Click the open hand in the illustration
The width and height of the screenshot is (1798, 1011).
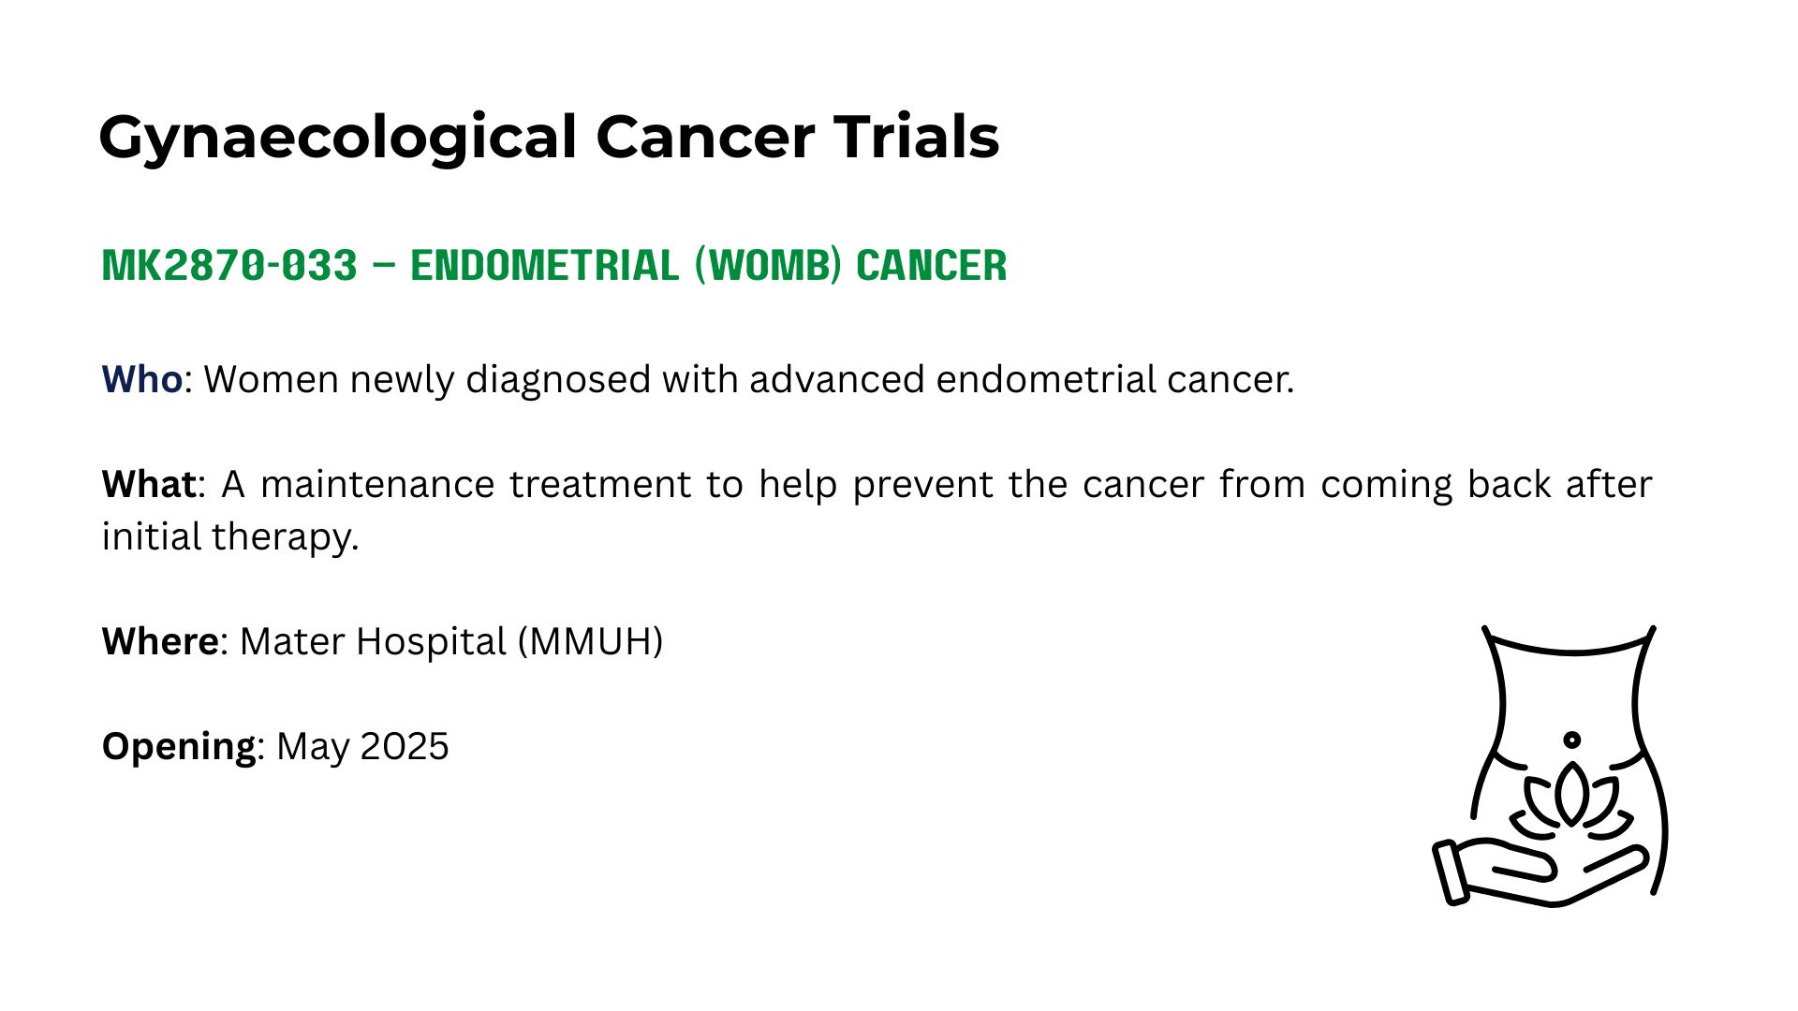pos(1540,872)
